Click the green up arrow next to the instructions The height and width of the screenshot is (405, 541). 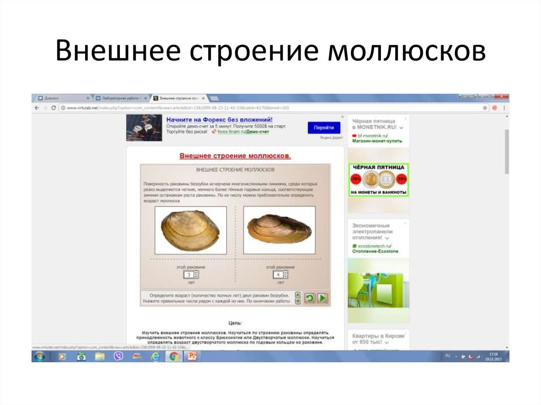[x=297, y=295]
